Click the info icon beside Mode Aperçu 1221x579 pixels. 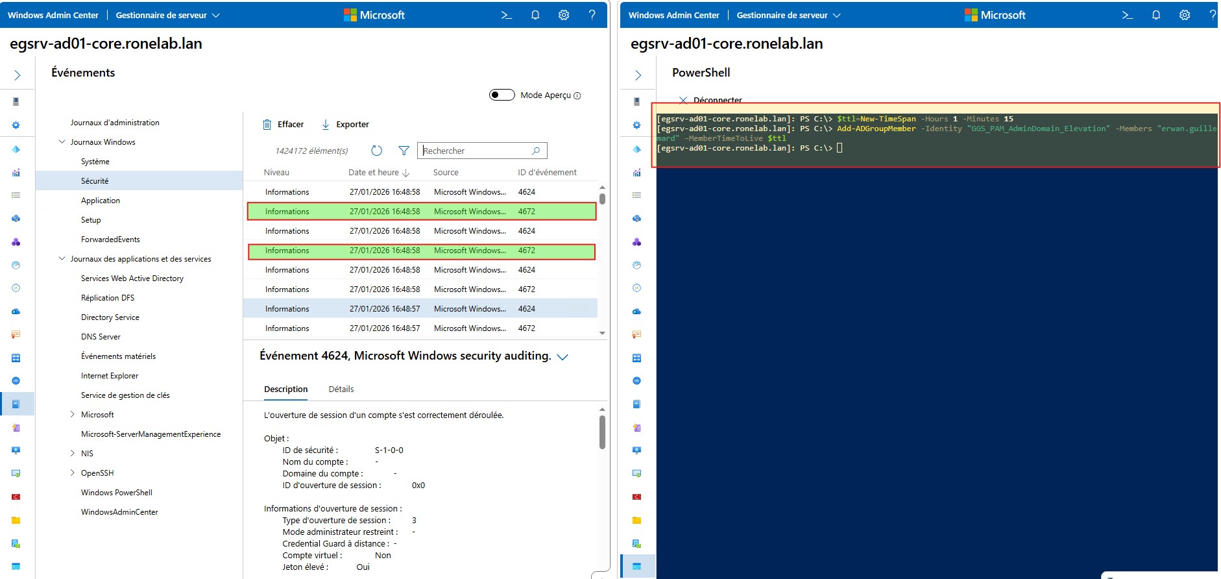(577, 95)
